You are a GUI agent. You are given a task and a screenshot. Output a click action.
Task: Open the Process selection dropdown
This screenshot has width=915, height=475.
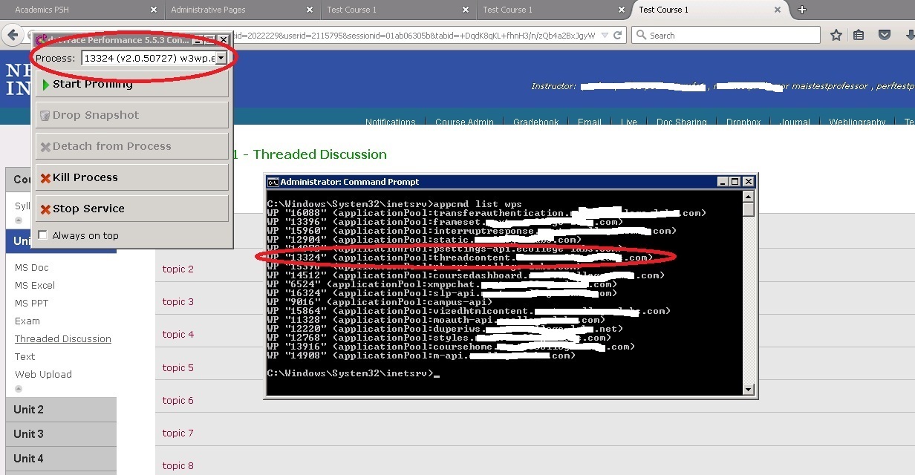[x=221, y=57]
